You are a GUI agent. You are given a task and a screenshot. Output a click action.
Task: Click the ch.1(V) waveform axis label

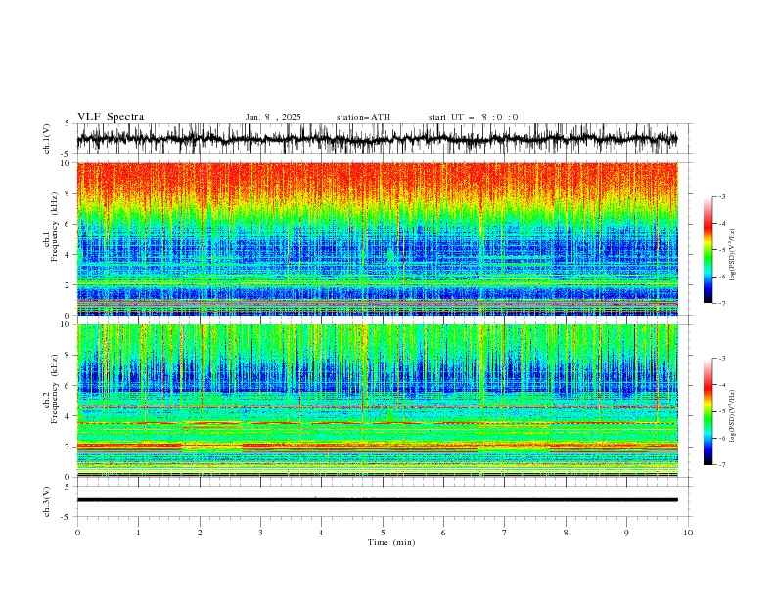pyautogui.click(x=47, y=139)
